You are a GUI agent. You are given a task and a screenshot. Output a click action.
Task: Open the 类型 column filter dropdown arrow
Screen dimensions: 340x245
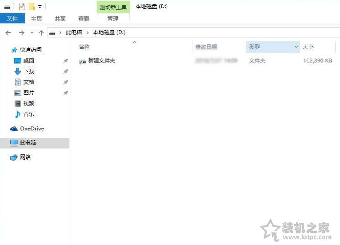pos(296,47)
